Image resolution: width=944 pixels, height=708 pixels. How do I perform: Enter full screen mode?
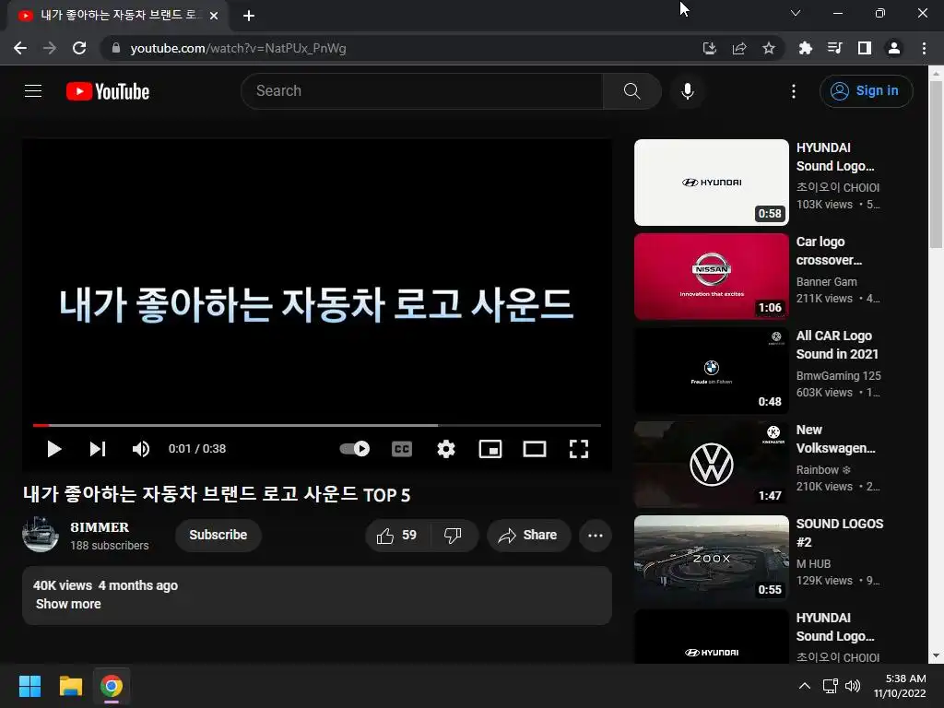coord(579,449)
